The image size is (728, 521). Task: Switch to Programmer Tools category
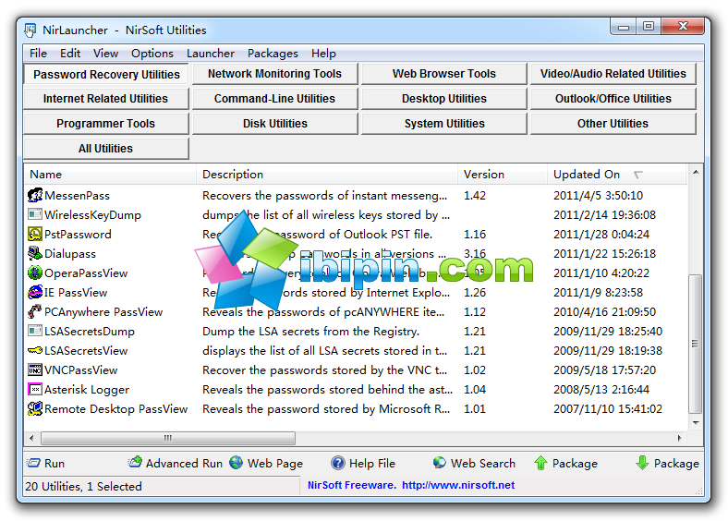(x=106, y=124)
